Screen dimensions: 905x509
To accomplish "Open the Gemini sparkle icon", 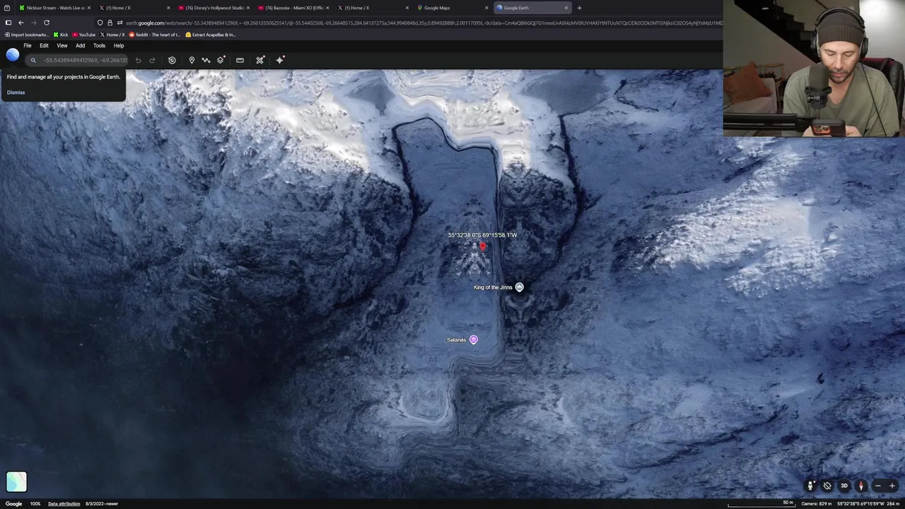I will (x=280, y=60).
